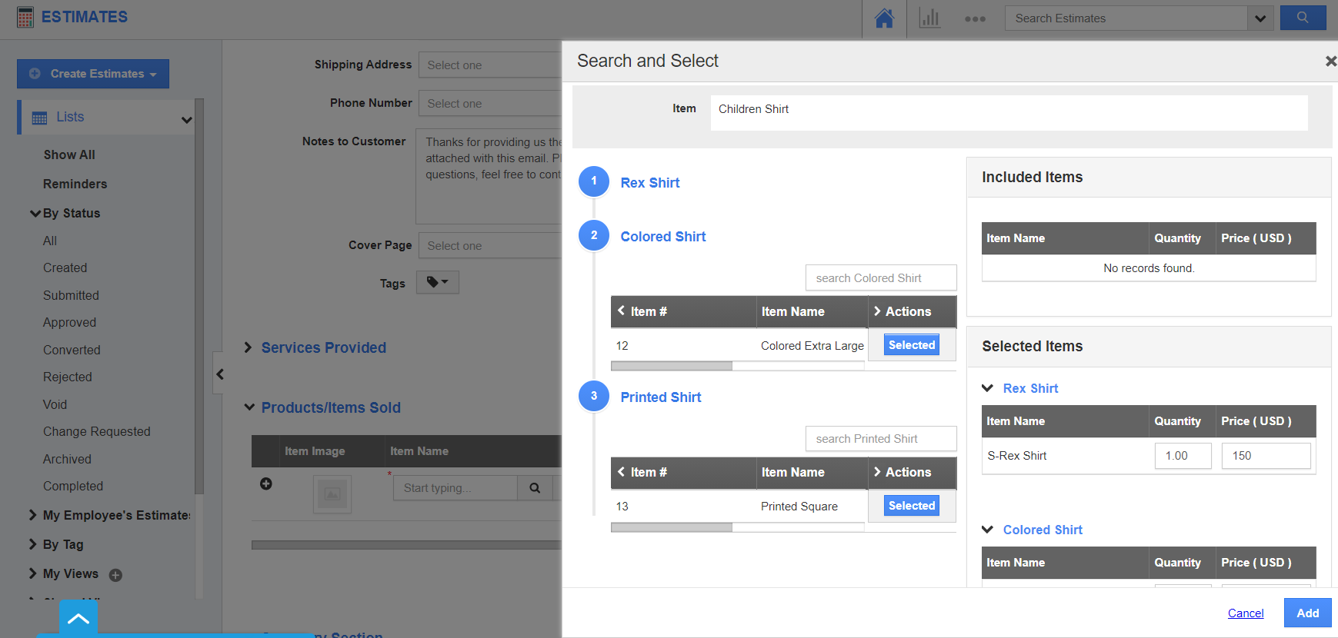The width and height of the screenshot is (1338, 638).
Task: Open the Search Estimates dropdown arrow
Action: [1260, 18]
